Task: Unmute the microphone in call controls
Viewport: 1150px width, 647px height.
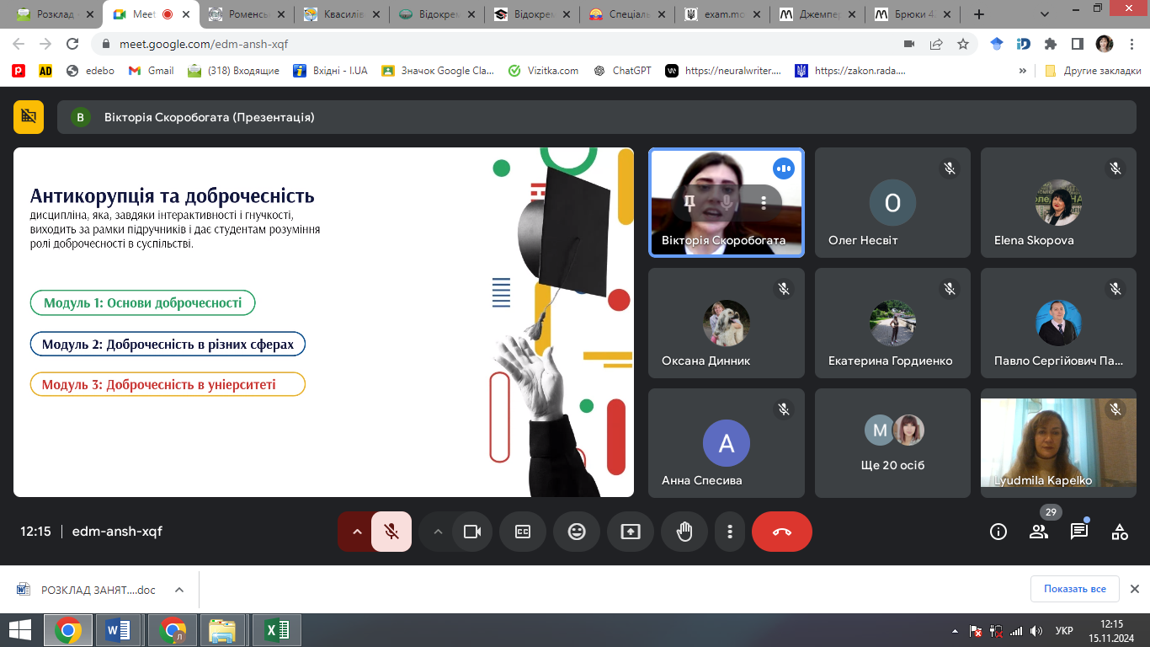Action: pos(391,532)
